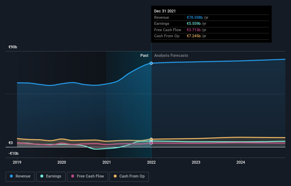Screen dimensions: 291x186
Task: Click the €78.598b revenue value
Action: (195, 17)
